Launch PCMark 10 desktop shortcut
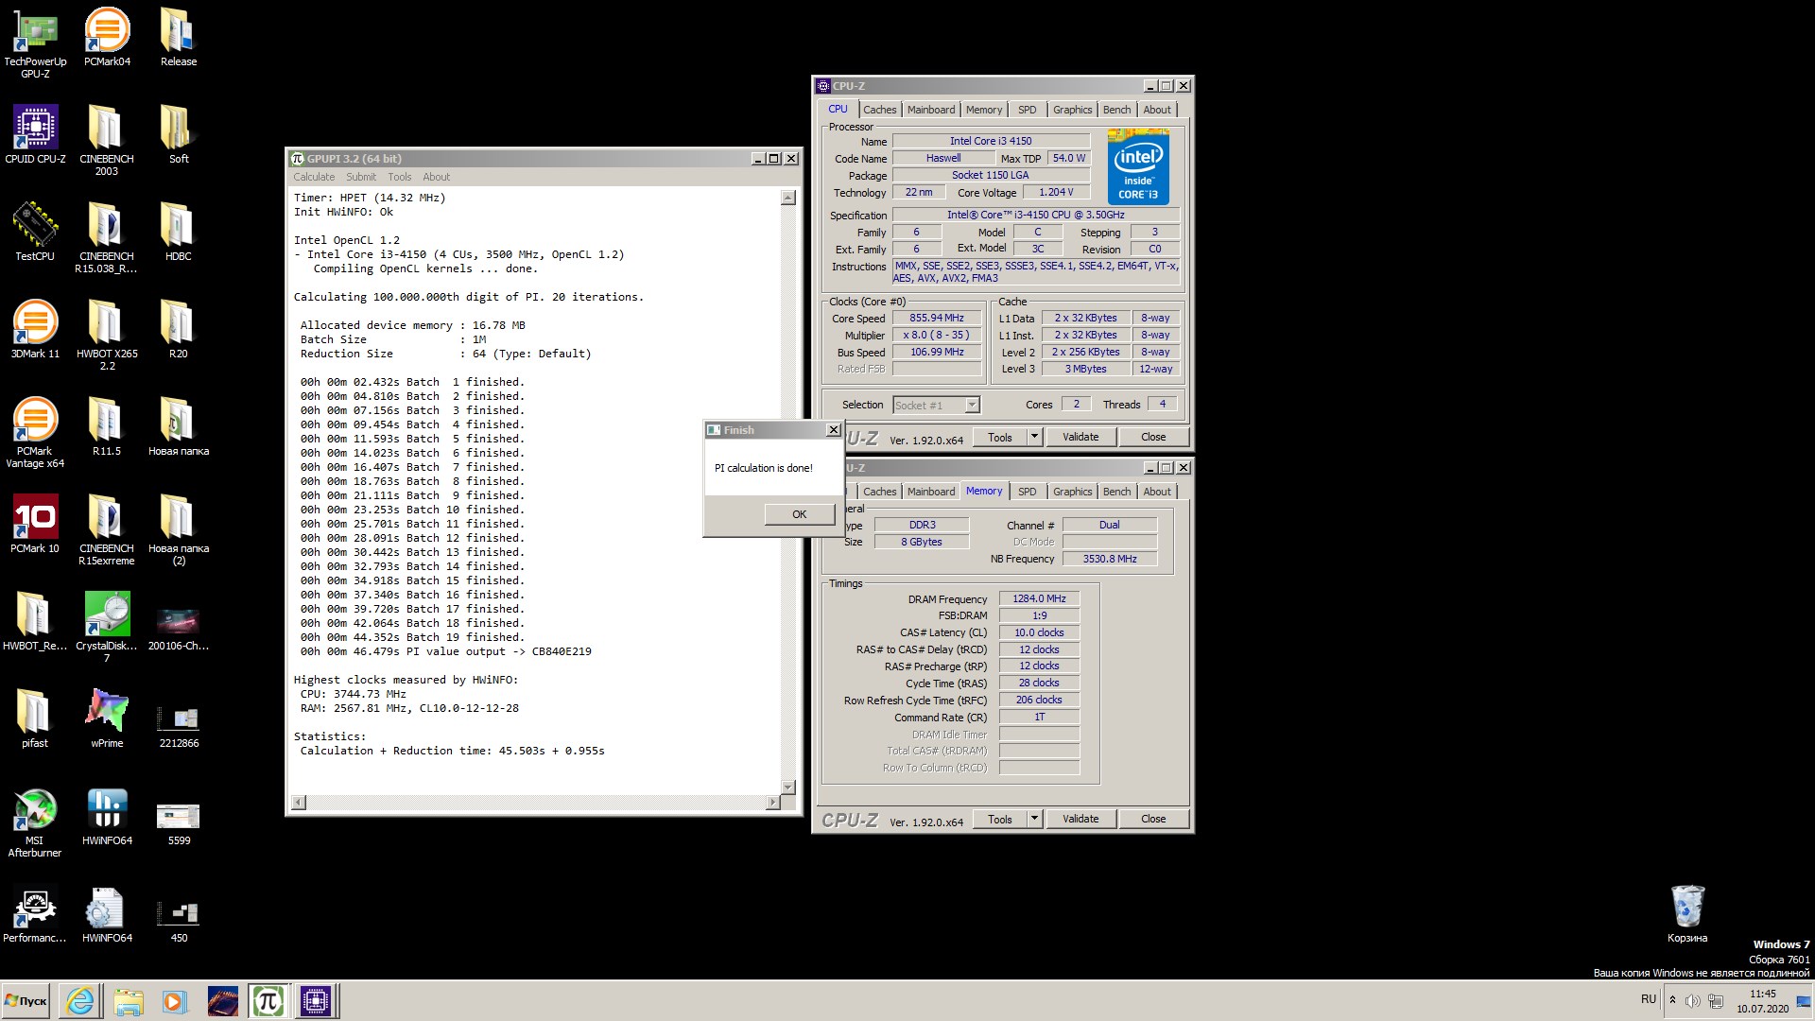This screenshot has height=1021, width=1815. click(x=35, y=523)
